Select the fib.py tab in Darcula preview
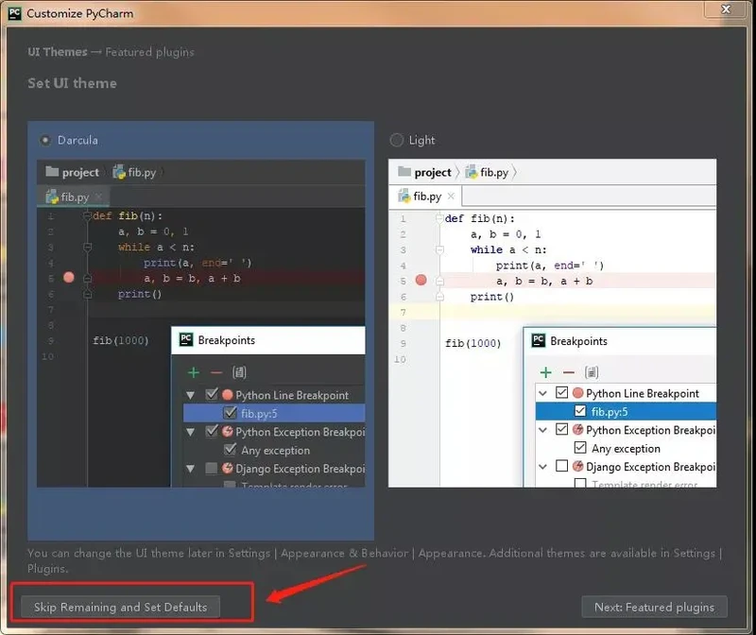 coord(74,197)
